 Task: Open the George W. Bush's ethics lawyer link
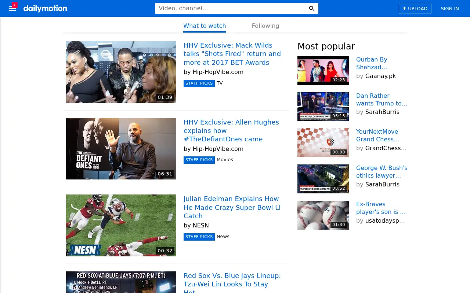coord(382,172)
